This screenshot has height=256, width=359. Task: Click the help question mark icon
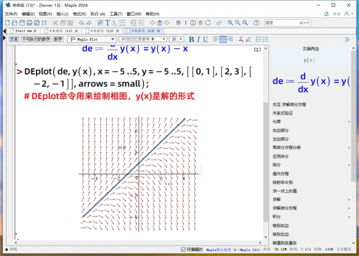[x=256, y=23]
